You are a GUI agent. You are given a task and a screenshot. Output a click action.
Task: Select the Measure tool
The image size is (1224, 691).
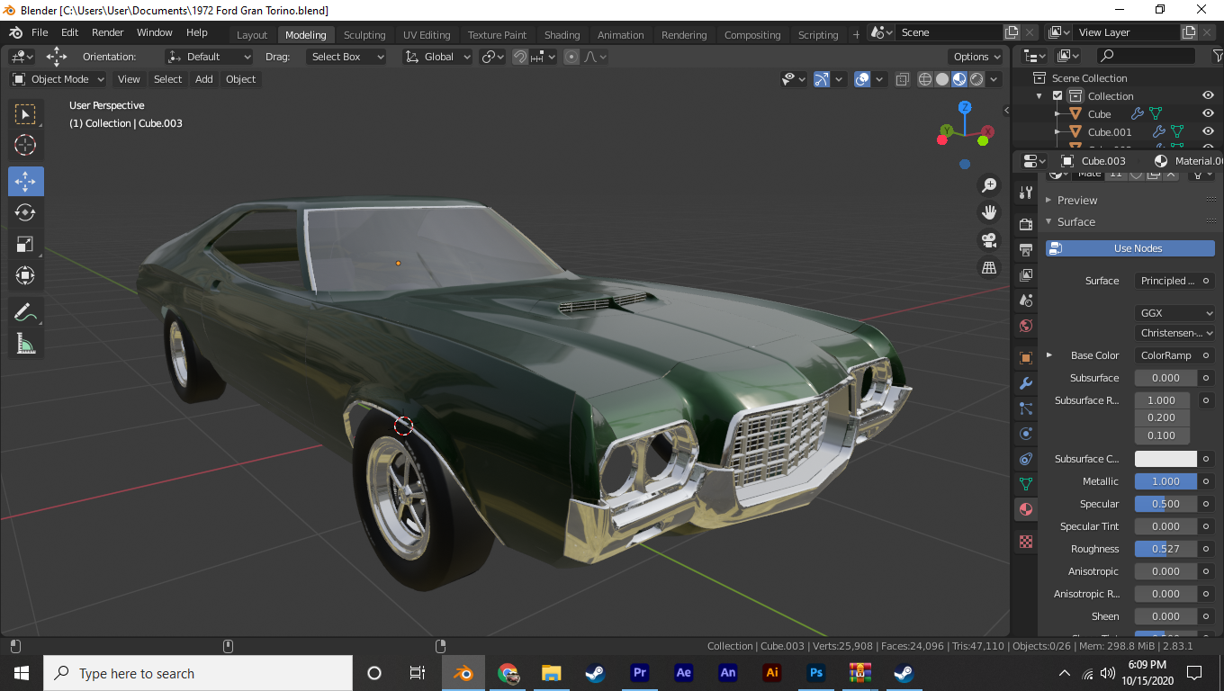click(26, 344)
